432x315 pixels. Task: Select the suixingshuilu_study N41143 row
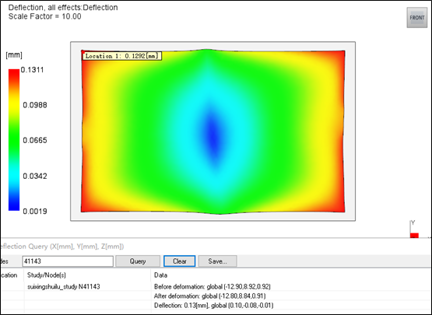pyautogui.click(x=64, y=287)
